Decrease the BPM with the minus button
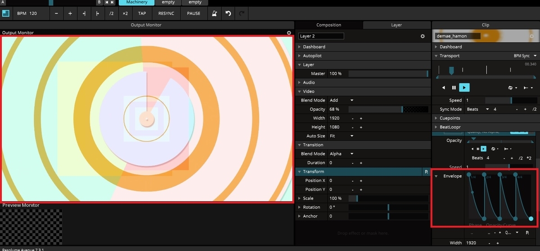540x251 pixels. pos(56,13)
